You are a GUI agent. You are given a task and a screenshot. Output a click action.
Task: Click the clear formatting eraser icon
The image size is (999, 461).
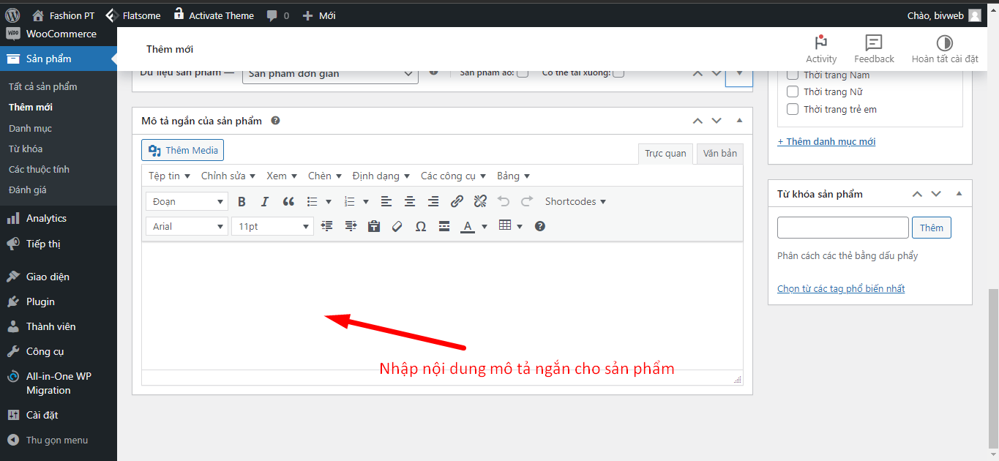[397, 227]
